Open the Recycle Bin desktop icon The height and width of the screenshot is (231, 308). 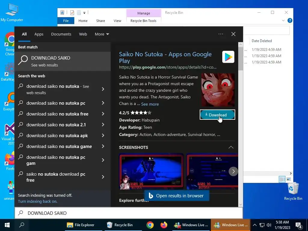click(293, 191)
